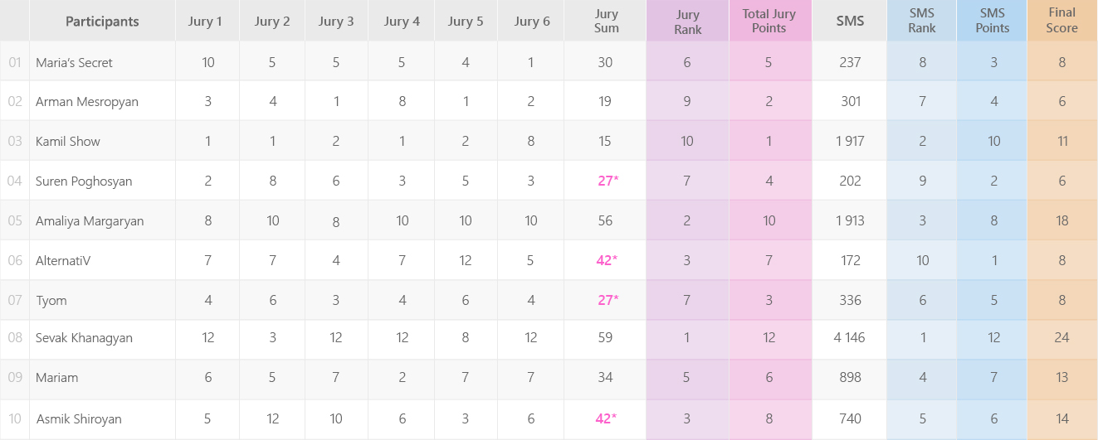Click the Jury 1 column header
The image size is (1098, 440).
pyautogui.click(x=207, y=22)
